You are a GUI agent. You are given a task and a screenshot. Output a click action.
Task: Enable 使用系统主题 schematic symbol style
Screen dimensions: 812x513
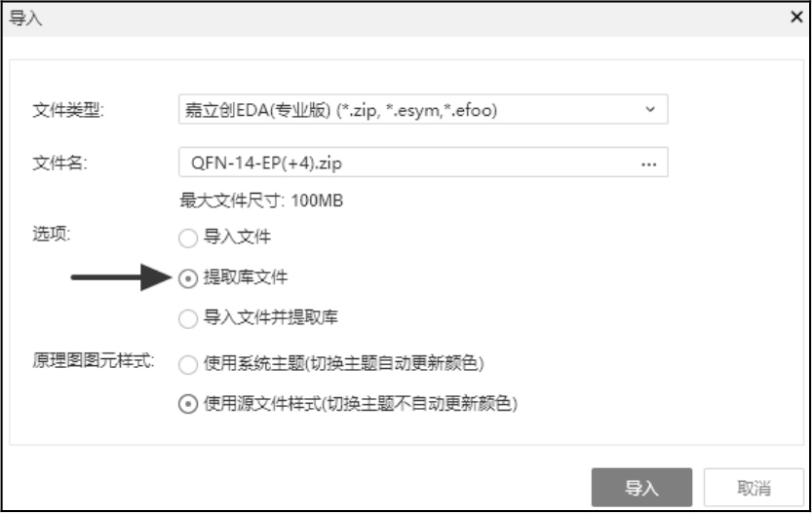(x=187, y=364)
